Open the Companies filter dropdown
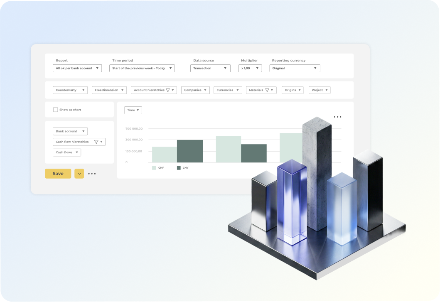The width and height of the screenshot is (440, 302). coord(195,90)
